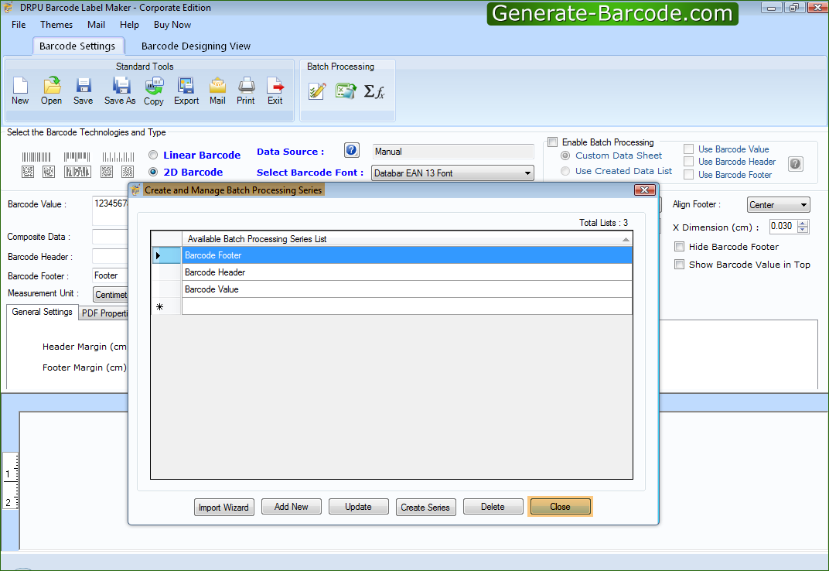Click the help icon next to Data Source
Screen dimensions: 829x571
pos(351,150)
